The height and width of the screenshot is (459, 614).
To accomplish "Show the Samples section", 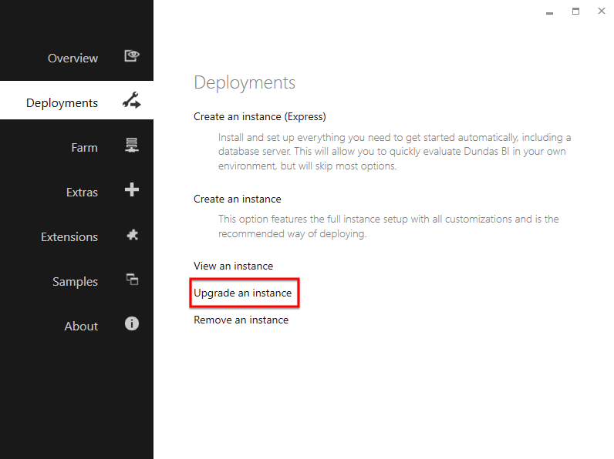I will coord(75,282).
